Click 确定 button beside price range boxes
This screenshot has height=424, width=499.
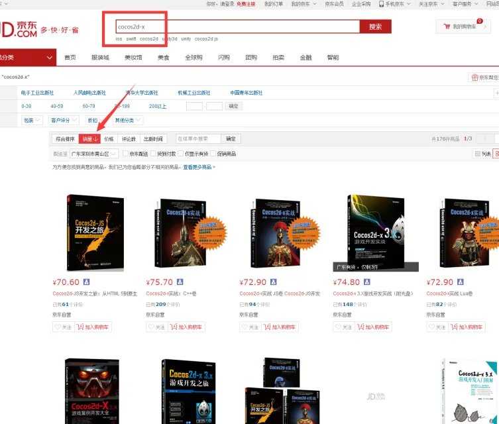click(233, 106)
